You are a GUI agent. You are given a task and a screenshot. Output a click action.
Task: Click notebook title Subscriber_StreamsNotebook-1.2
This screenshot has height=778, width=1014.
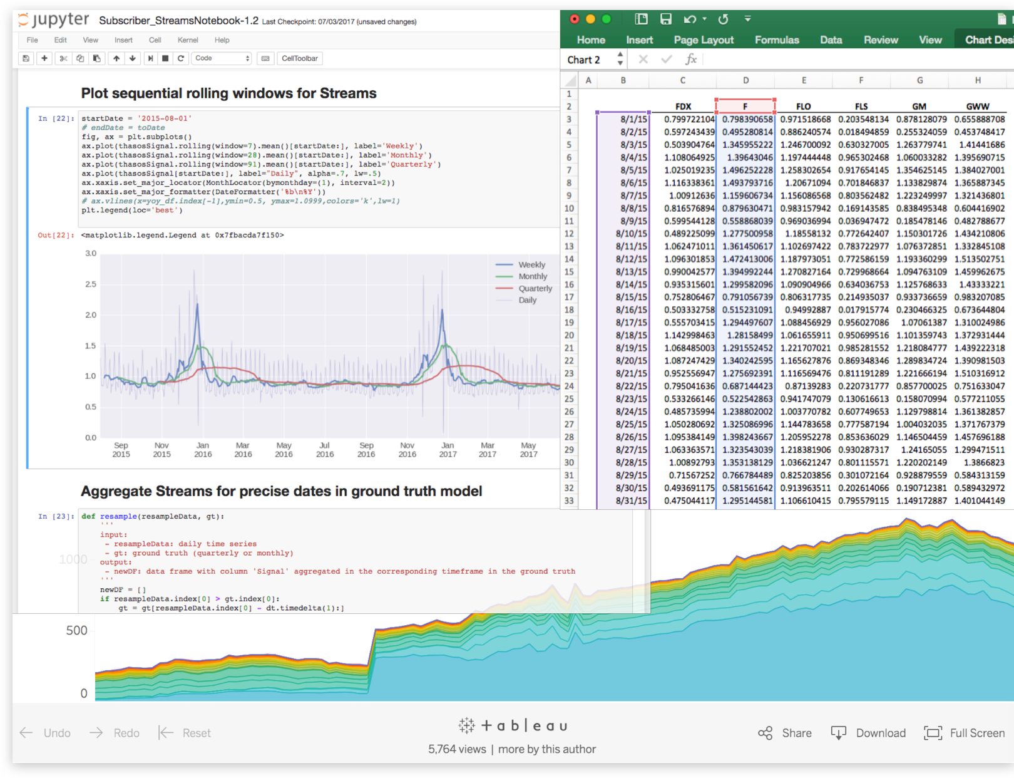tap(178, 21)
